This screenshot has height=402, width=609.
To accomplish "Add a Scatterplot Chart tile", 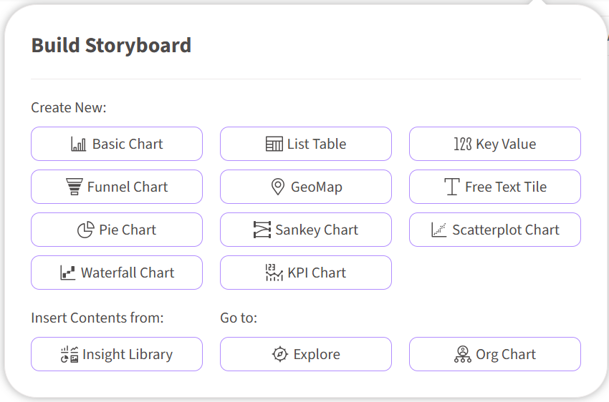I will (495, 230).
